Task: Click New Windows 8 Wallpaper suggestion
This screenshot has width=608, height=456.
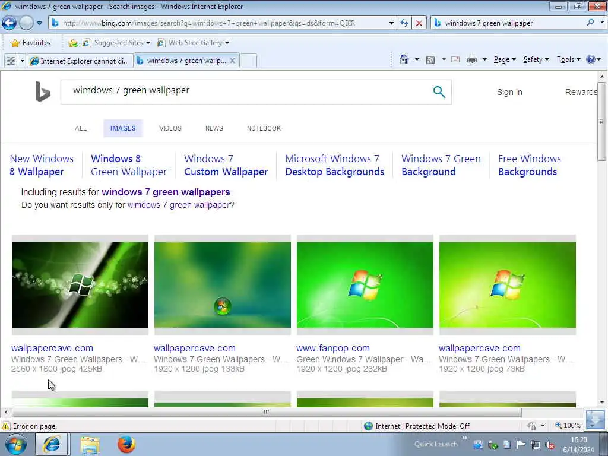Action: pos(42,165)
